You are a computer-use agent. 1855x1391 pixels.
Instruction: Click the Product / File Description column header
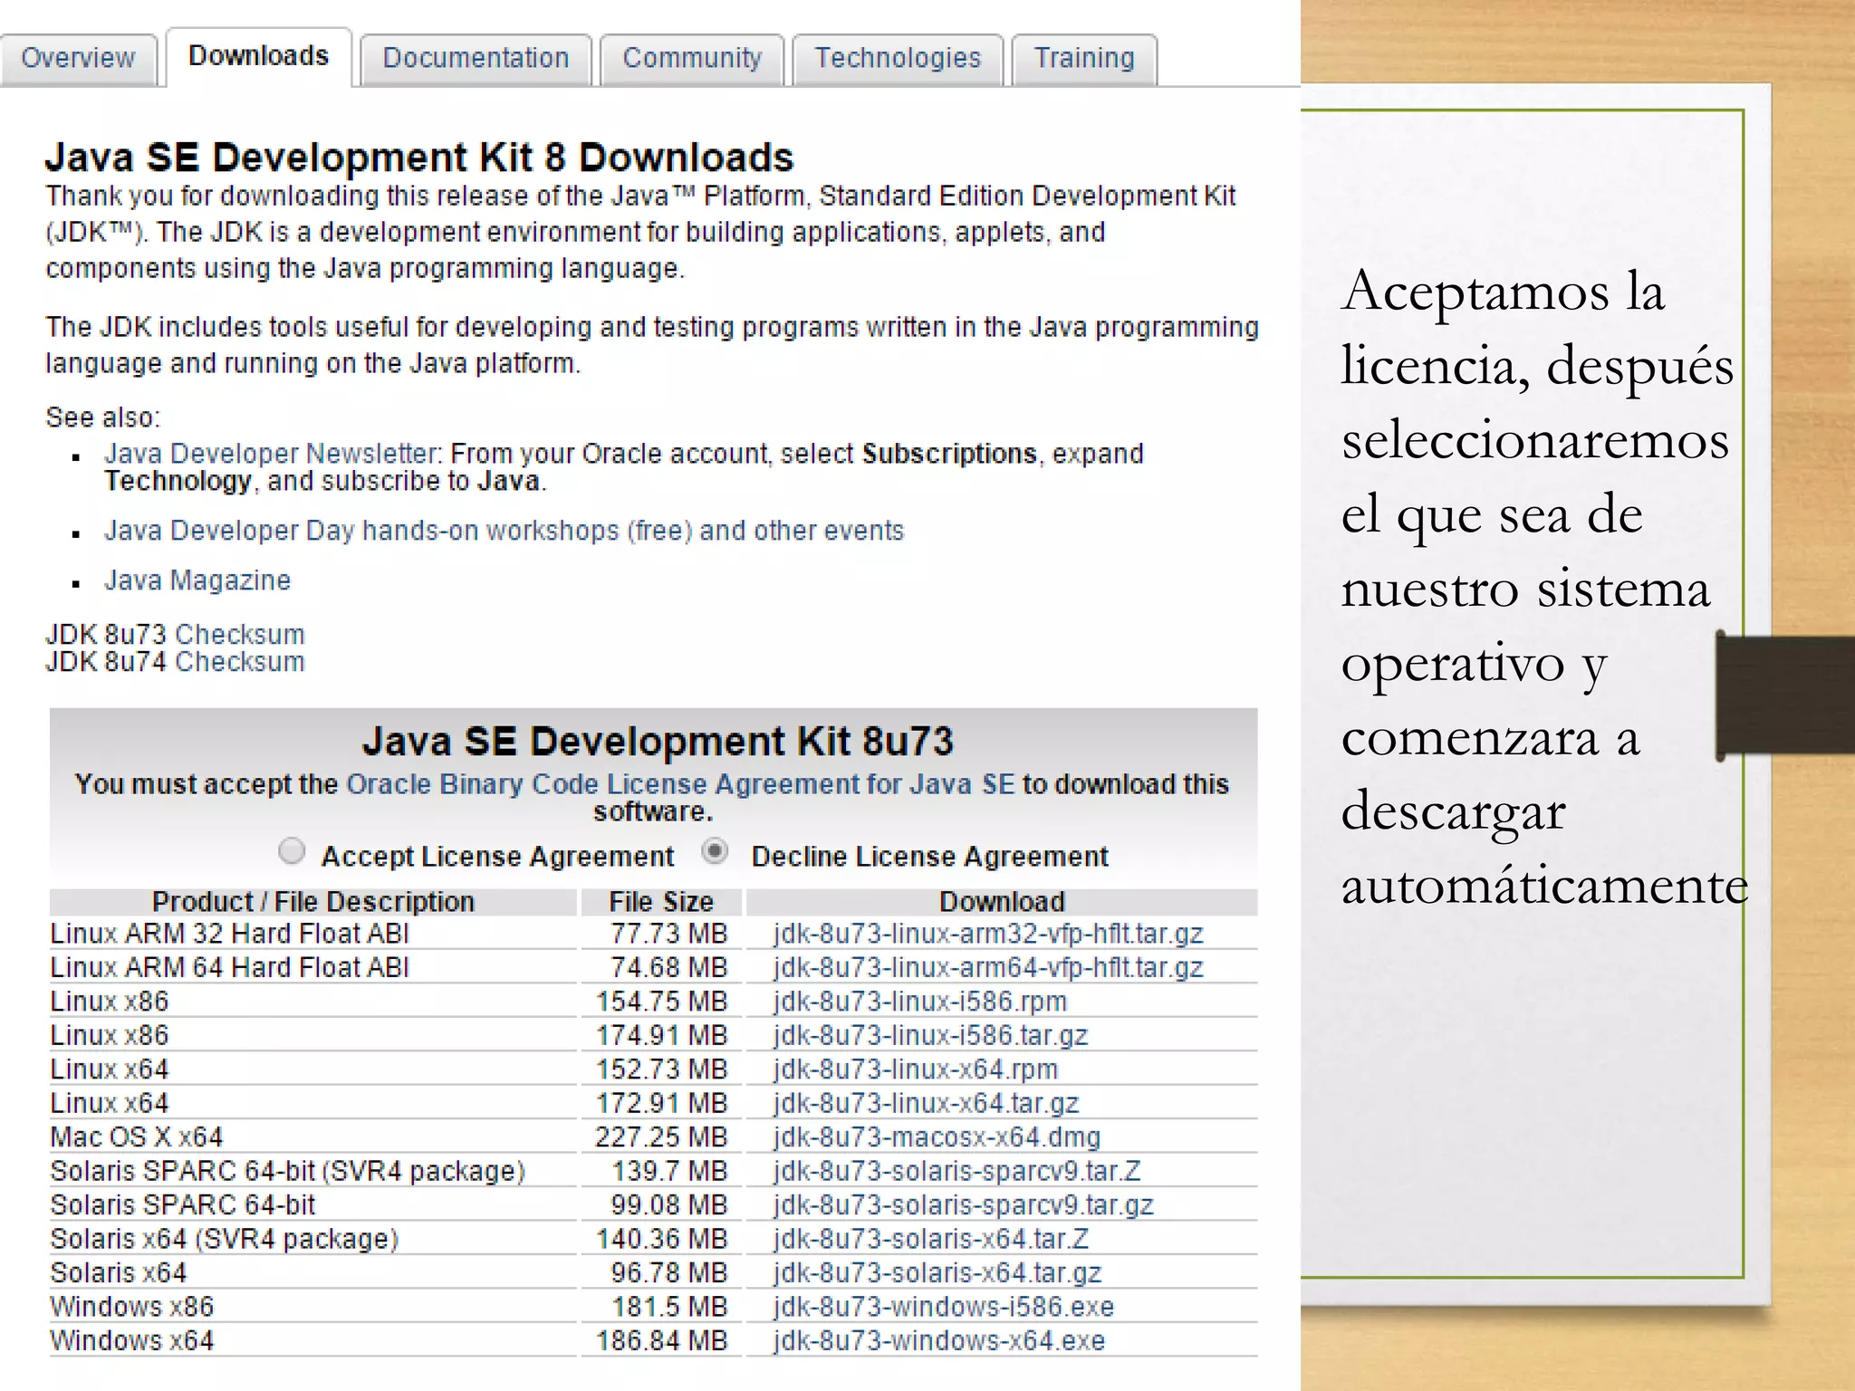click(313, 902)
